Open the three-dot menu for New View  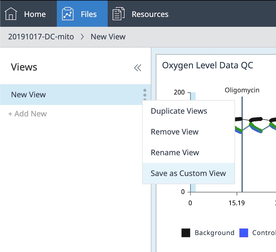point(145,95)
